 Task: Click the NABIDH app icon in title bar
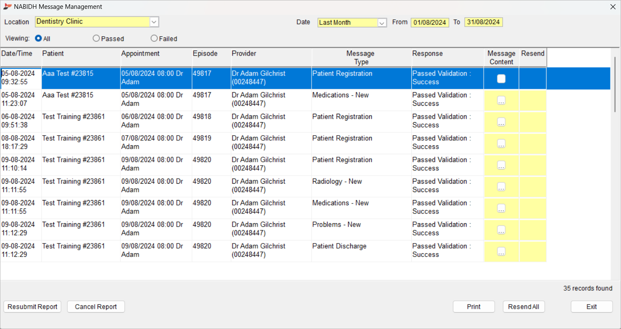[x=7, y=7]
